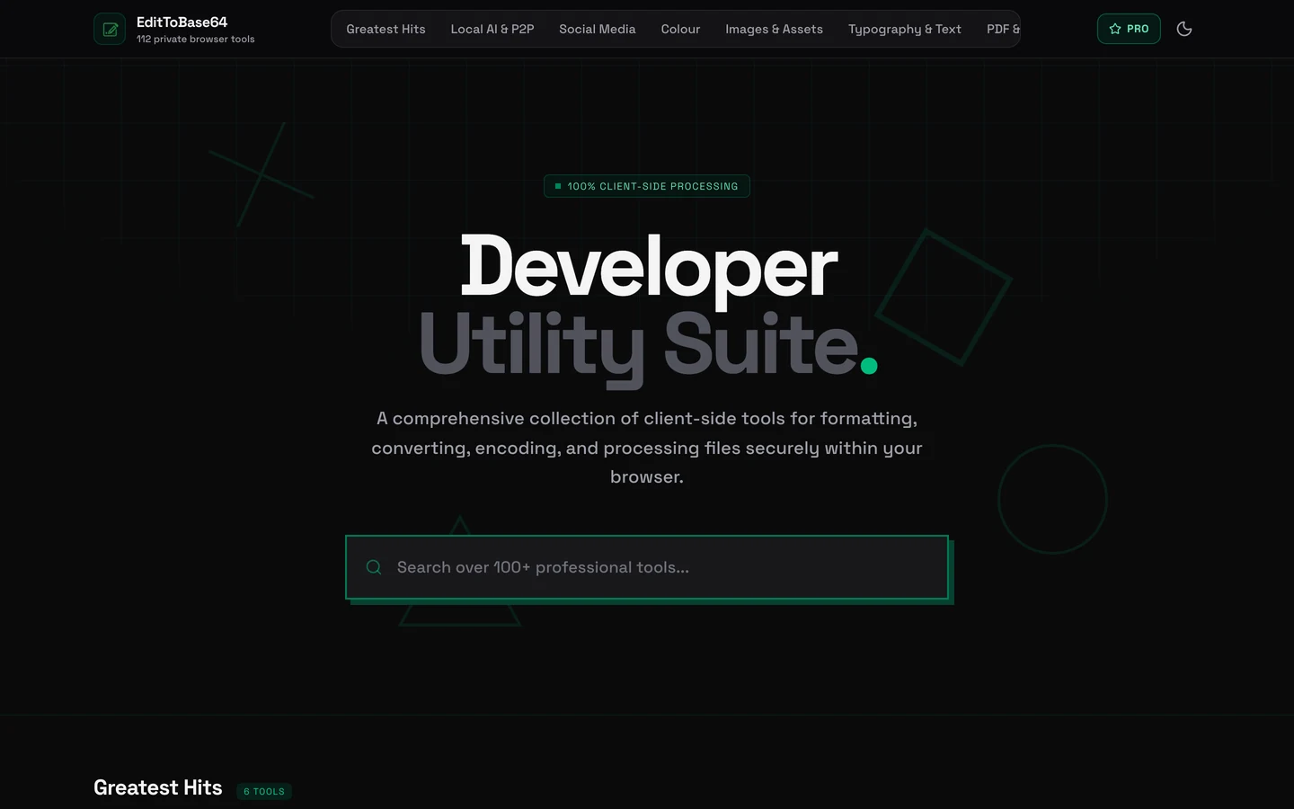
Task: Select the partially visible PDF & nav item
Action: coord(1002,29)
